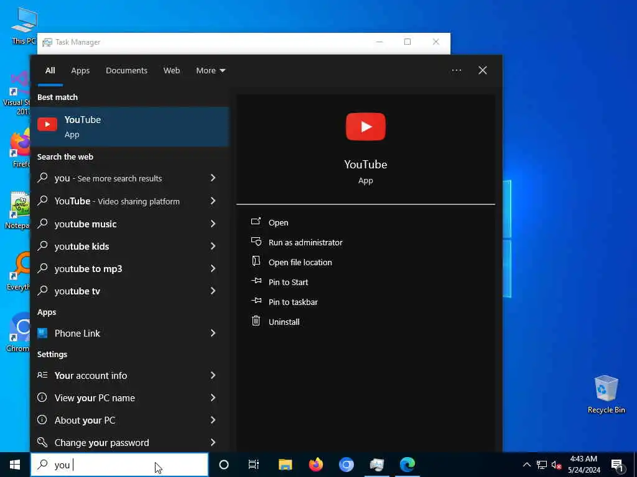Image resolution: width=637 pixels, height=477 pixels.
Task: Switch to the All tab
Action: [x=50, y=71]
